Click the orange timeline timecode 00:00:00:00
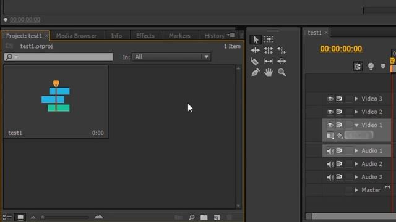This screenshot has width=396, height=222. (x=341, y=49)
